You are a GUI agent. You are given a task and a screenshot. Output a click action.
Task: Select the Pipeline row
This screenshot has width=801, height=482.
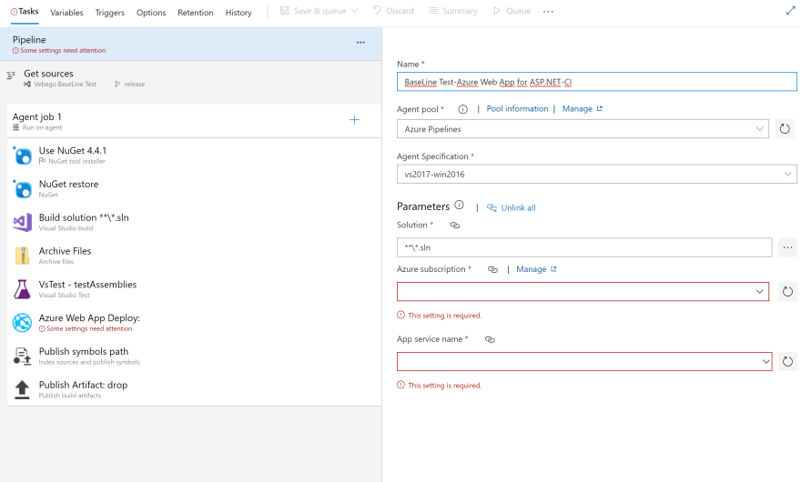coord(190,44)
